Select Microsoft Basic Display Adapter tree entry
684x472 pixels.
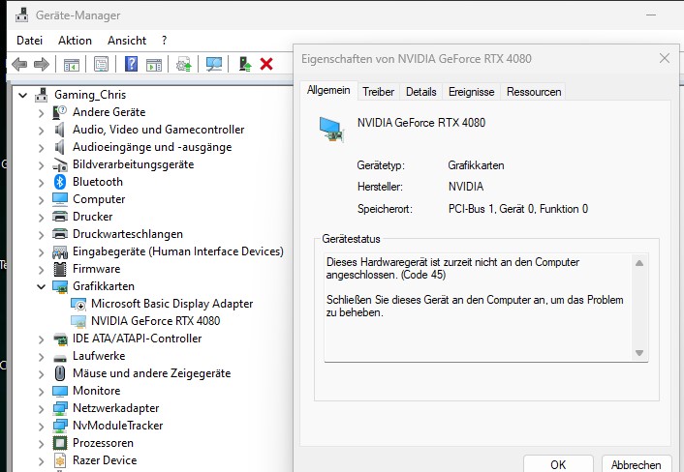click(171, 304)
